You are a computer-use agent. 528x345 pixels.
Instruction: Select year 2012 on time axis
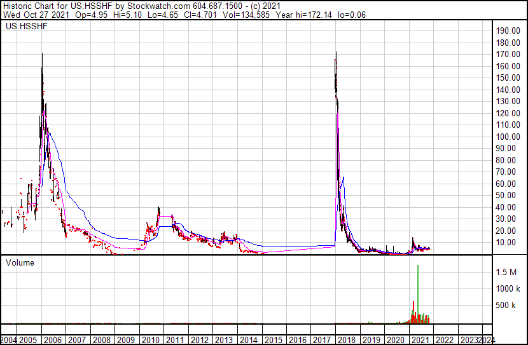200,340
